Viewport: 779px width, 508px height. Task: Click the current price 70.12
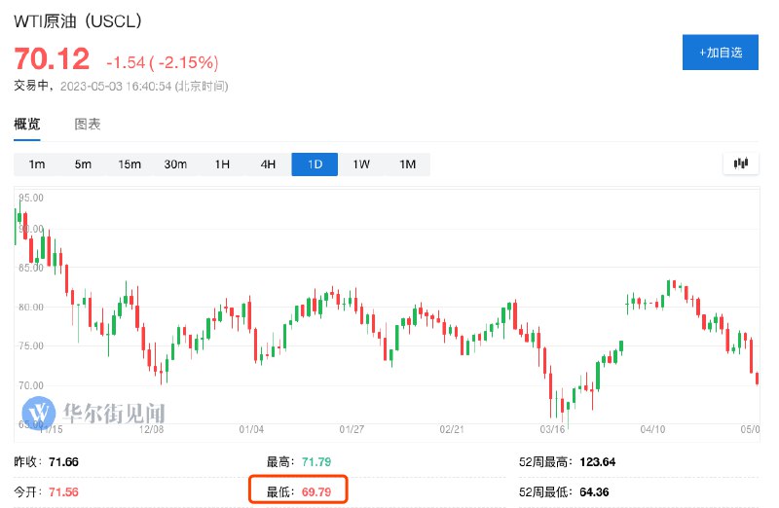pos(52,59)
